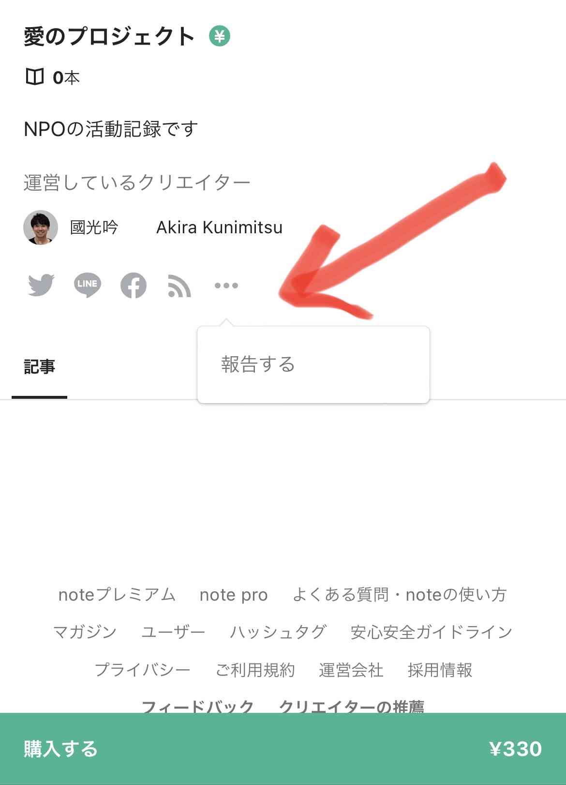Viewport: 566px width, 785px height.
Task: Select 報告する in the popup menu
Action: click(258, 364)
